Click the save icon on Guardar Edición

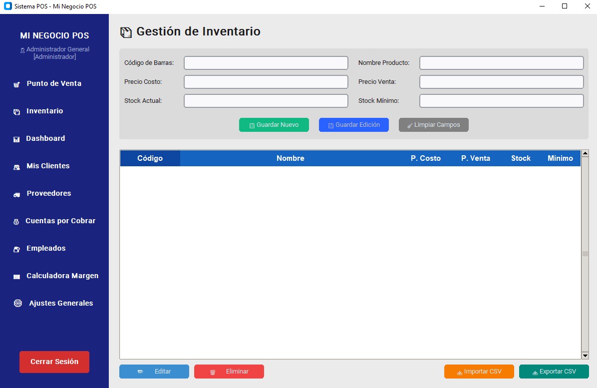pyautogui.click(x=331, y=126)
